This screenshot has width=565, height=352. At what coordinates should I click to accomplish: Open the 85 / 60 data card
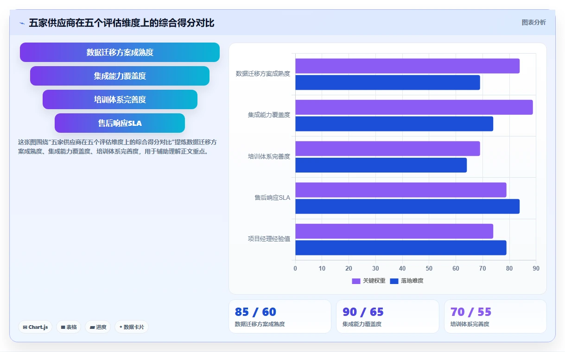pos(280,316)
